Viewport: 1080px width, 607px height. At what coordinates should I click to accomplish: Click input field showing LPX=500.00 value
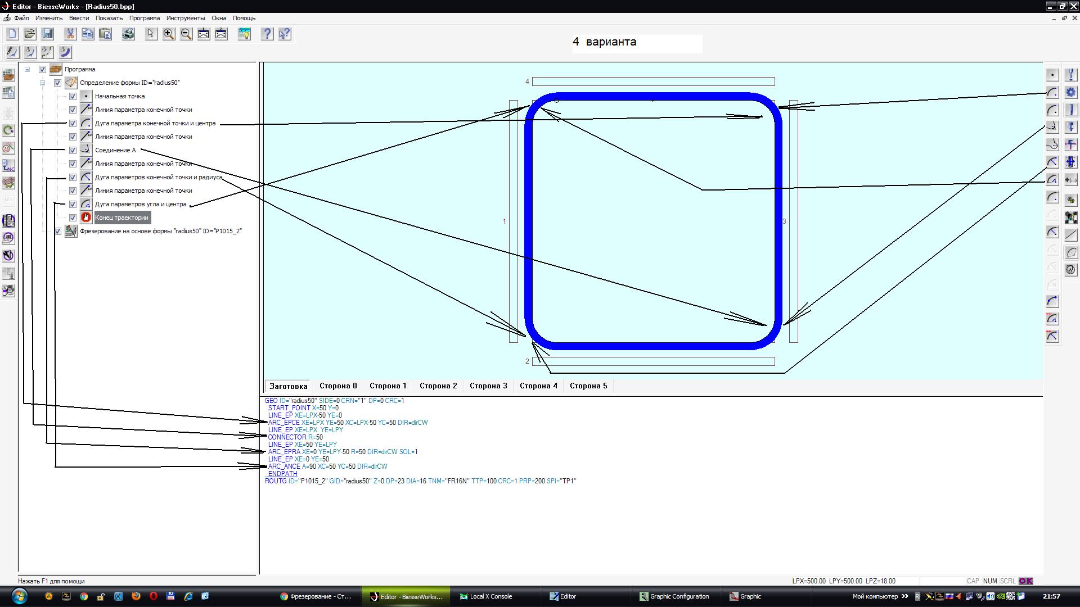[809, 581]
